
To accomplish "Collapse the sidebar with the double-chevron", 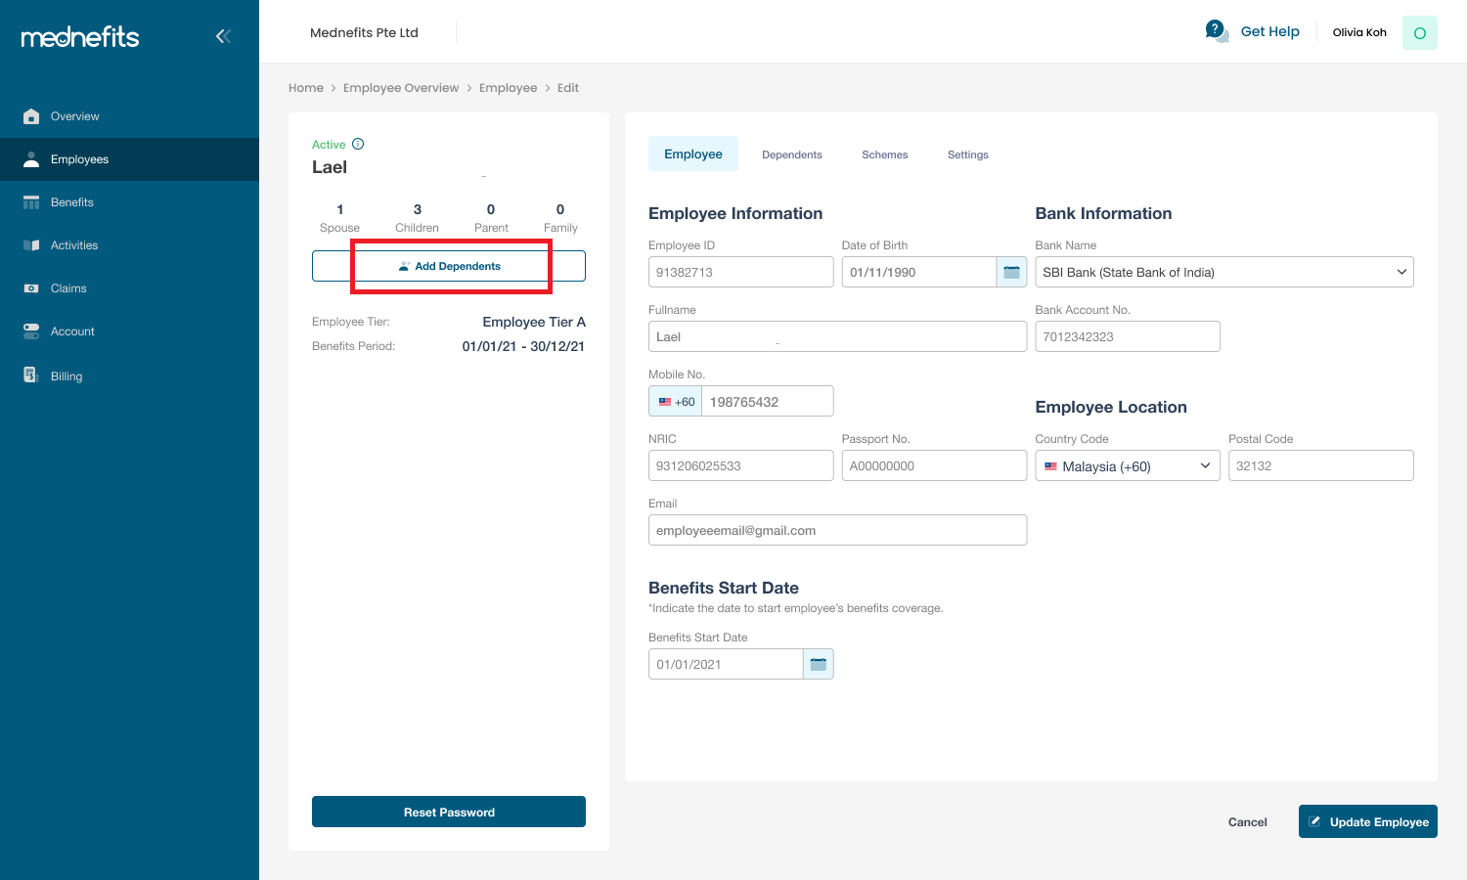I will click(x=223, y=35).
